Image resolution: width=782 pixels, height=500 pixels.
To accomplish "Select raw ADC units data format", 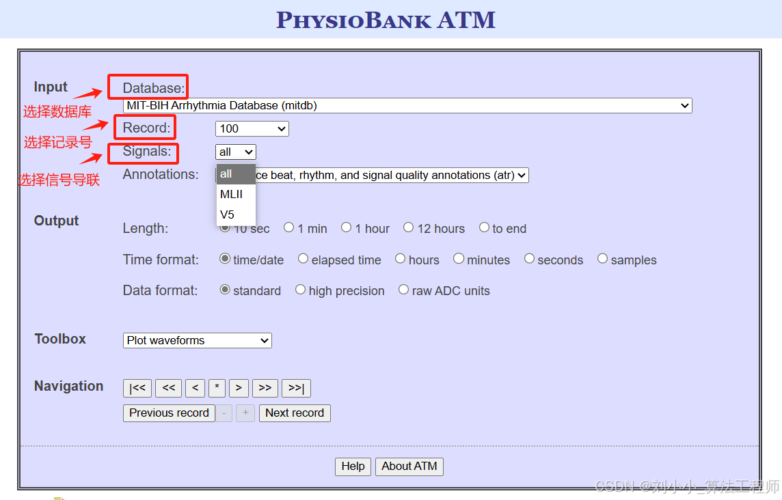I will (x=403, y=290).
